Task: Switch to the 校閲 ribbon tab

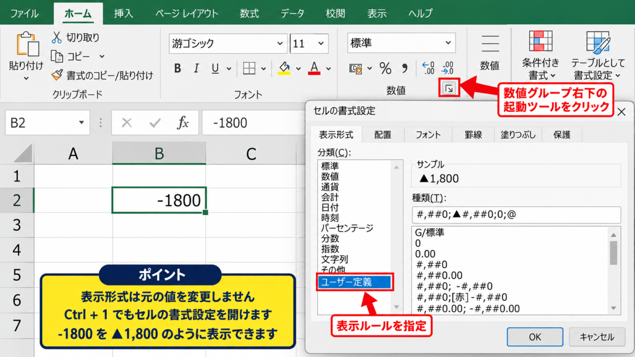Action: click(x=335, y=13)
